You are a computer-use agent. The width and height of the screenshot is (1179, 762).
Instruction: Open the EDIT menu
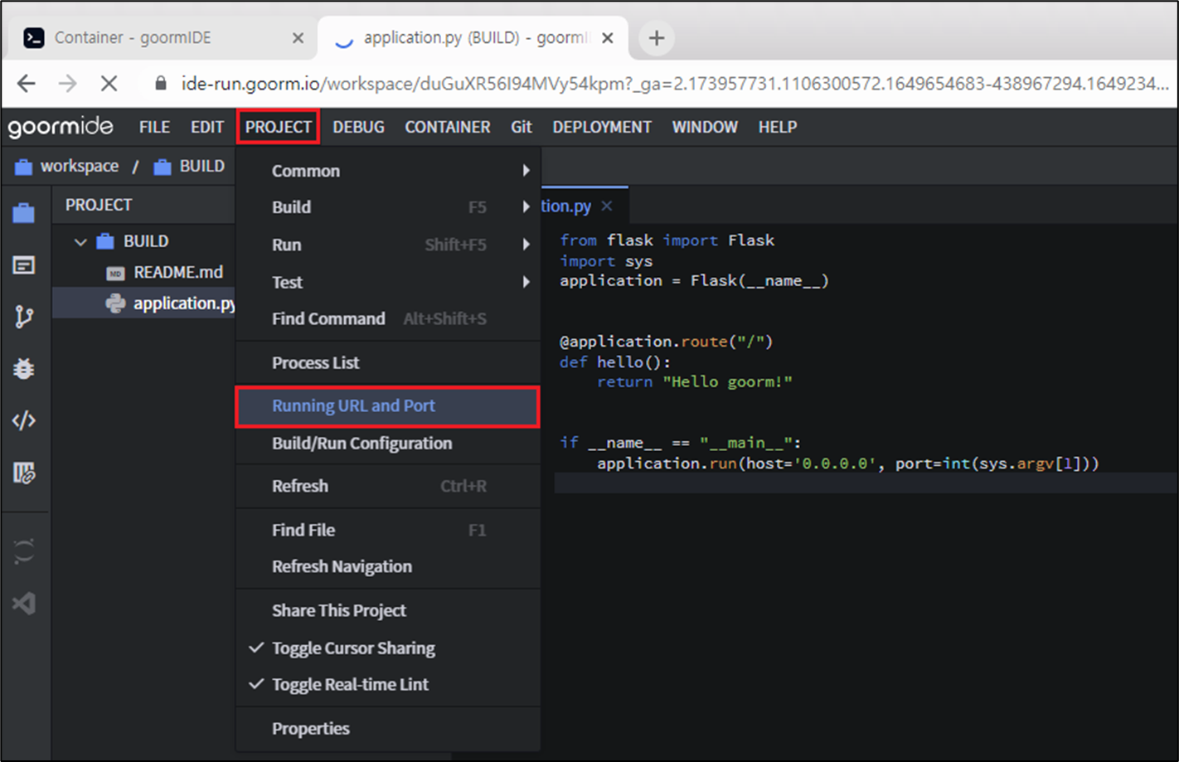tap(207, 127)
